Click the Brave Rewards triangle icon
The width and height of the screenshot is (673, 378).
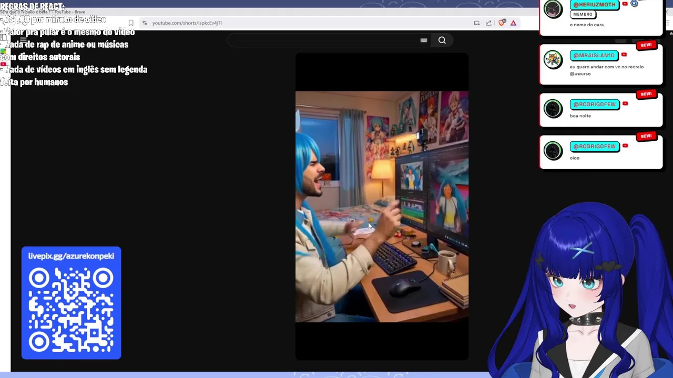tap(513, 23)
